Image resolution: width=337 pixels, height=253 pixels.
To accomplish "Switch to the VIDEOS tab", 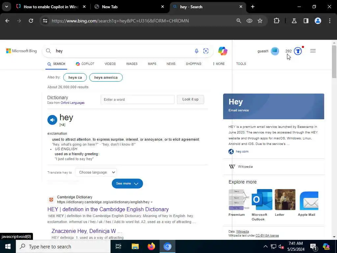I will [110, 64].
